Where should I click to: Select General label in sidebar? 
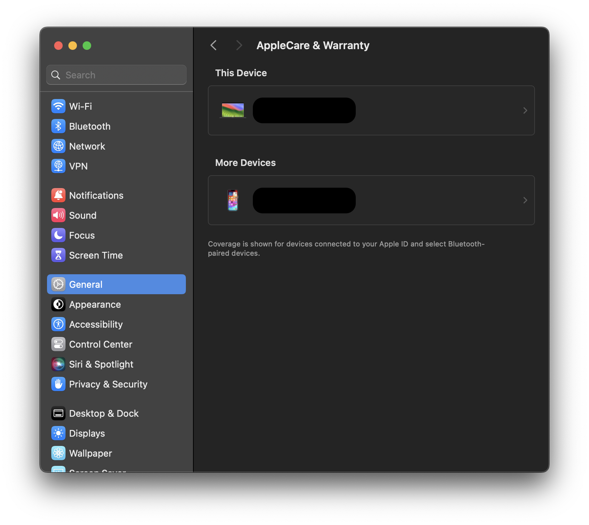[x=86, y=284]
